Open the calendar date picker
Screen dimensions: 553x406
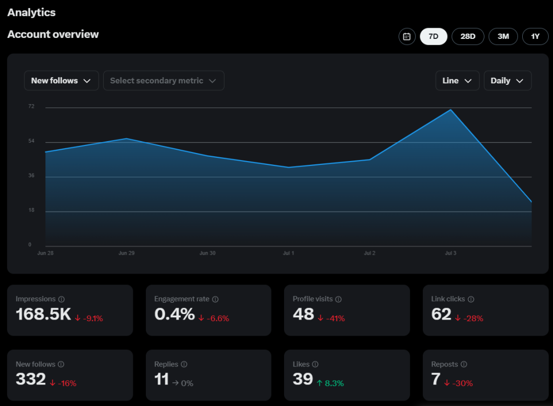407,36
